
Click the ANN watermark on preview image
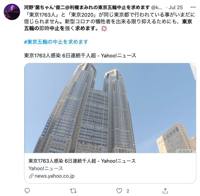186,151
